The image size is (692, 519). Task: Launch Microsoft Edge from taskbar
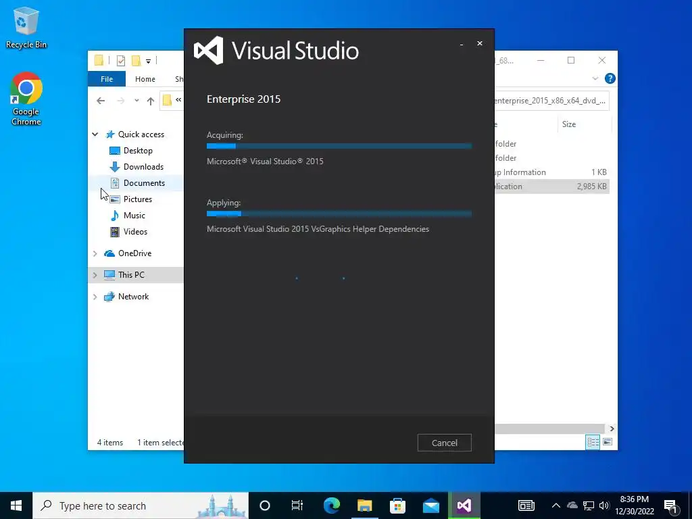tap(332, 505)
